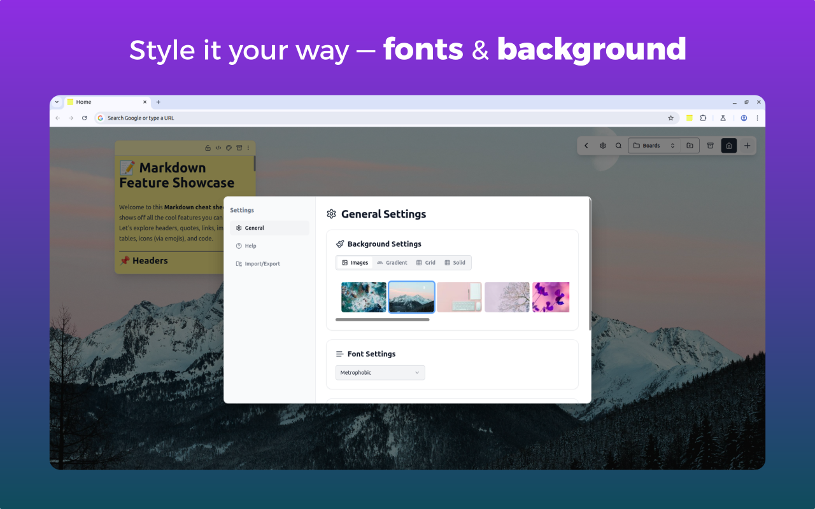Go to the home board

click(729, 146)
